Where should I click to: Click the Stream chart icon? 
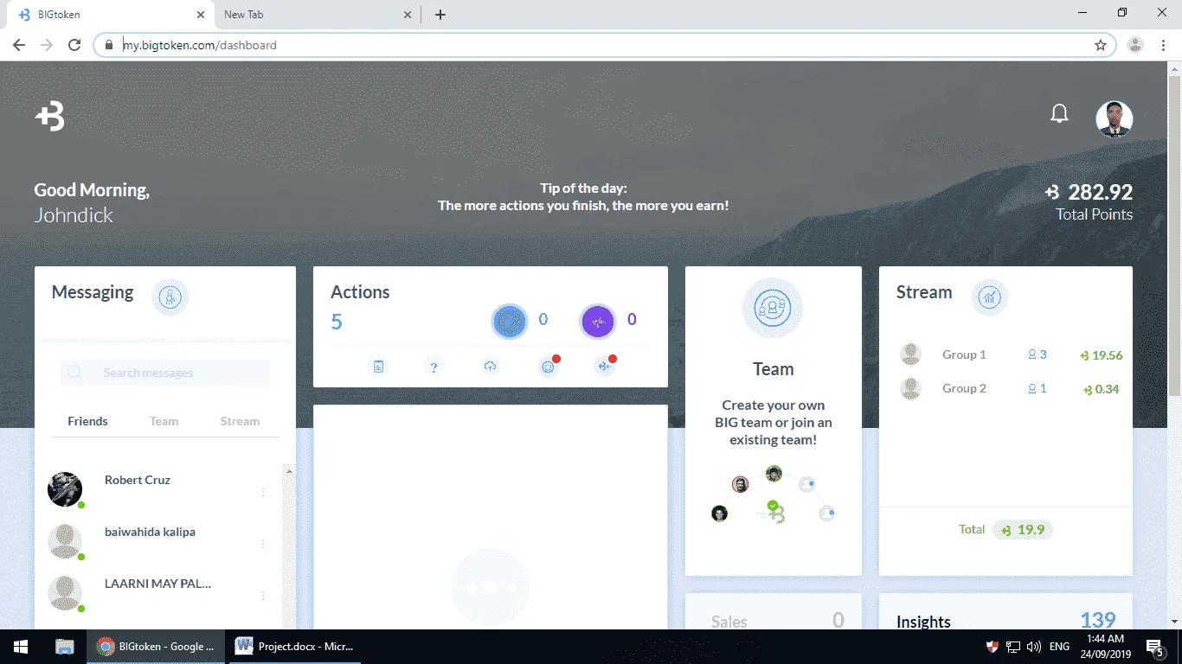[989, 297]
